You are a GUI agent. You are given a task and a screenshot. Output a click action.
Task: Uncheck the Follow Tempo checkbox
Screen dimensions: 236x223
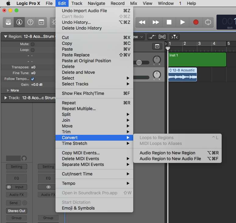[x=33, y=79]
